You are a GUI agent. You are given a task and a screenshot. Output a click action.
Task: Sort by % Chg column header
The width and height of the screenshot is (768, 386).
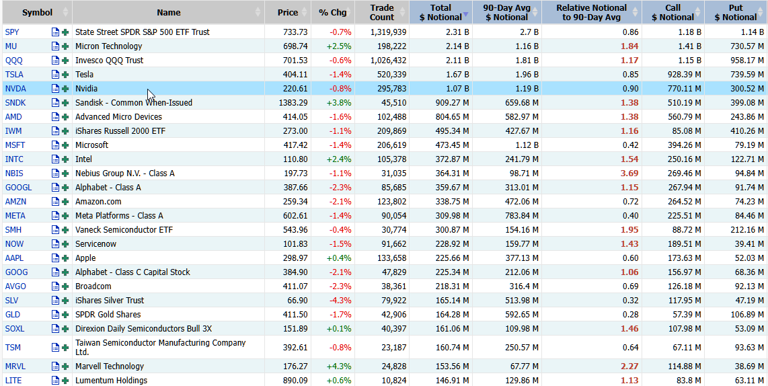[333, 13]
